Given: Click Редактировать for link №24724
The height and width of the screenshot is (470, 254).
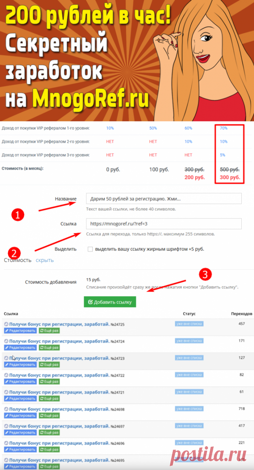Looking at the screenshot, I should (20, 347).
